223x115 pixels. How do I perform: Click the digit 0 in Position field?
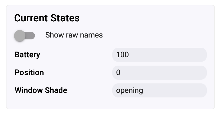click(118, 73)
